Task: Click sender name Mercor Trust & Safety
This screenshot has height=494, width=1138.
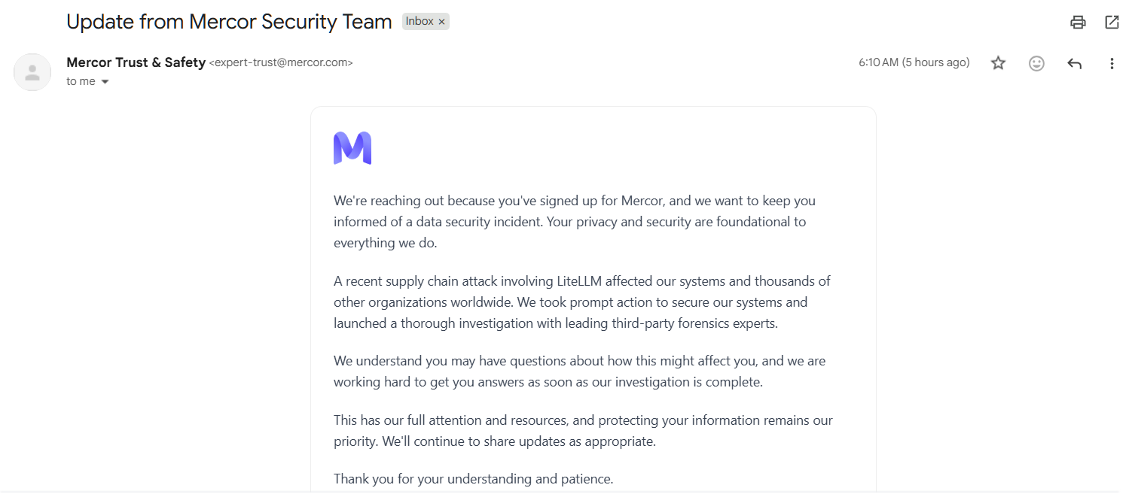Action: pos(136,62)
